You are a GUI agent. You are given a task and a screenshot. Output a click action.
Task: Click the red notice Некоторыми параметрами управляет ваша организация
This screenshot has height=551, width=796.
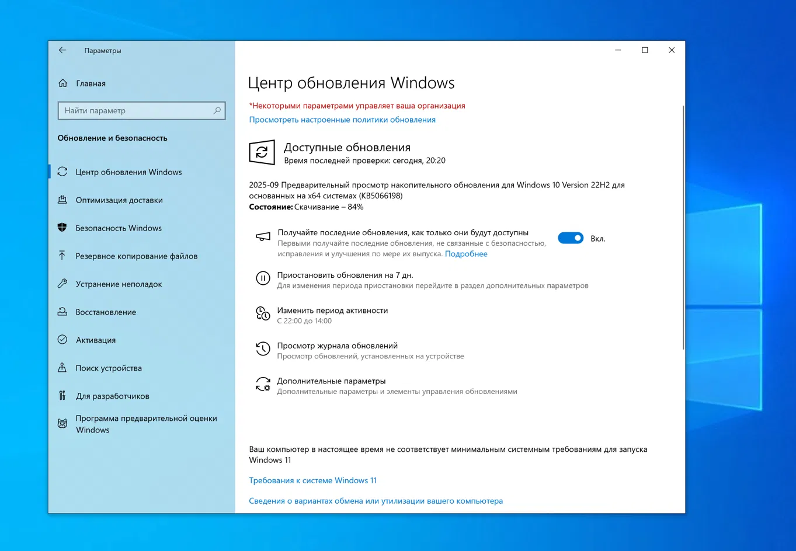357,106
